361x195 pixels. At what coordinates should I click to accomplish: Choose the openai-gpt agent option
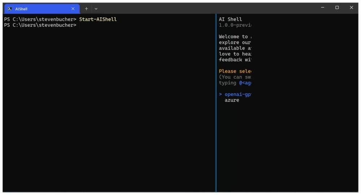click(x=238, y=94)
